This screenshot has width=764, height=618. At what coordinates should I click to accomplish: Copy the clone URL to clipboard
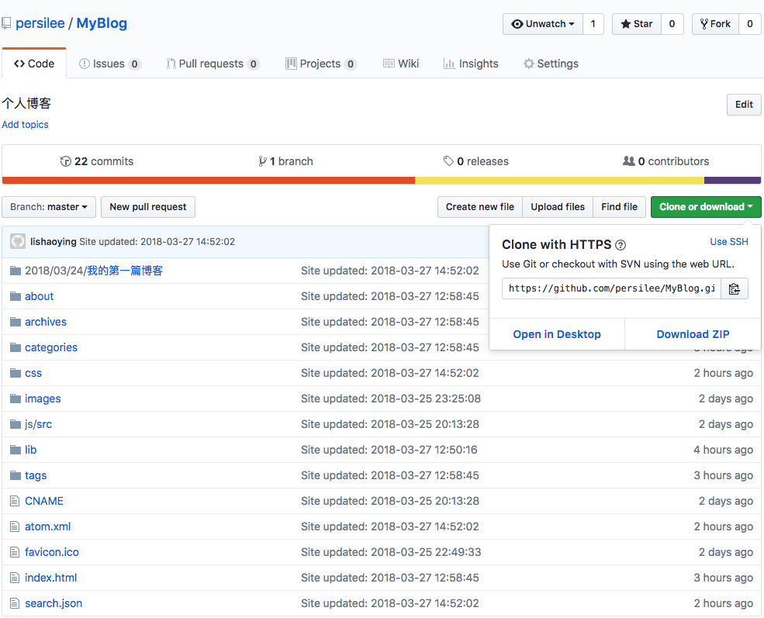pyautogui.click(x=734, y=288)
